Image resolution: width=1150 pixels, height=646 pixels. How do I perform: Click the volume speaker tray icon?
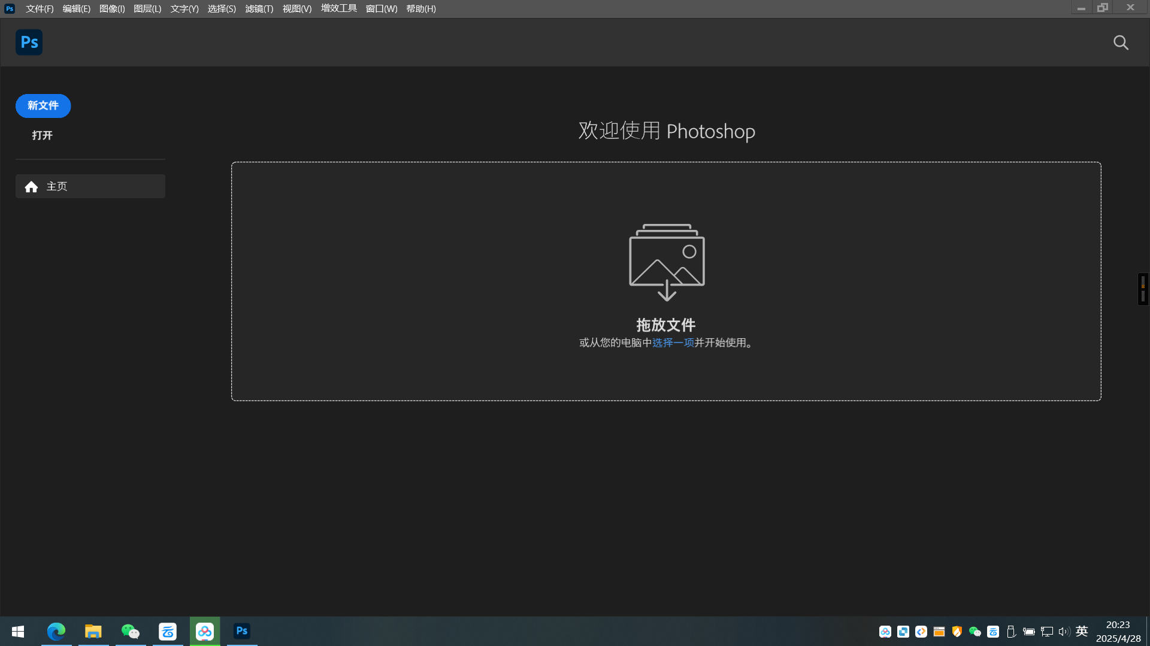1064,632
